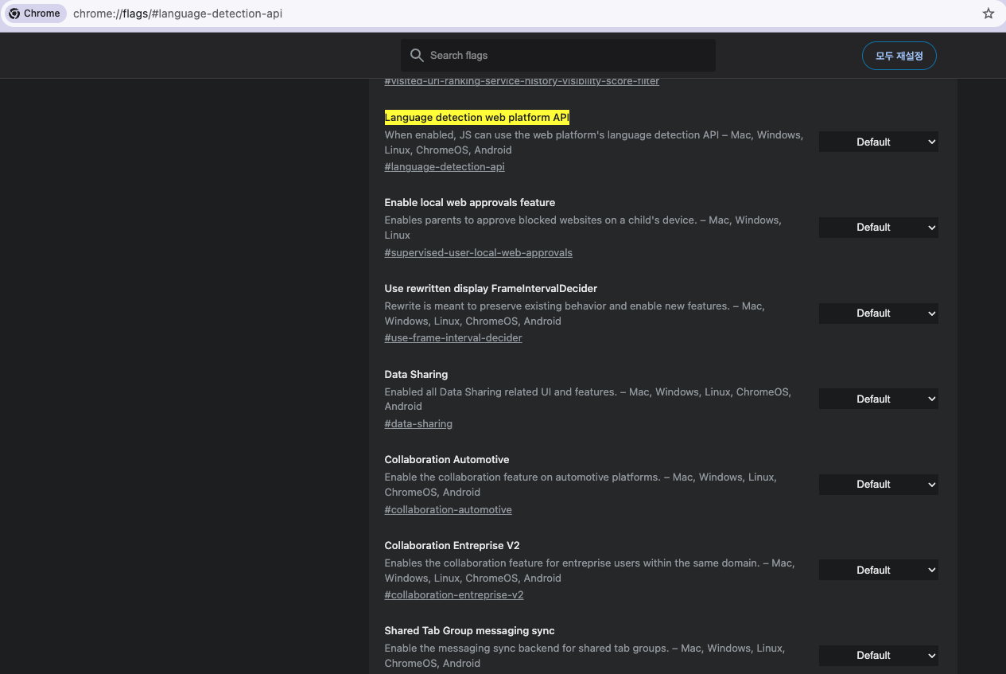This screenshot has height=674, width=1006.
Task: Open the Data Sharing Default dropdown
Action: [879, 399]
